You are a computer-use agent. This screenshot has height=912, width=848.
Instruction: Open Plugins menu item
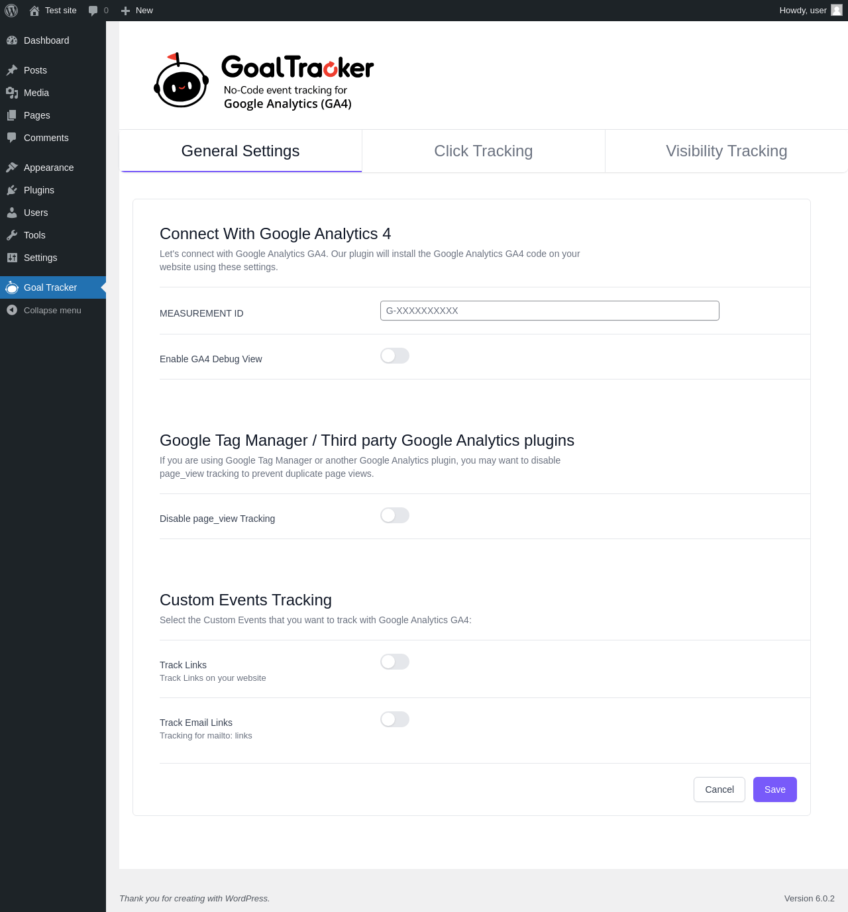(53, 190)
